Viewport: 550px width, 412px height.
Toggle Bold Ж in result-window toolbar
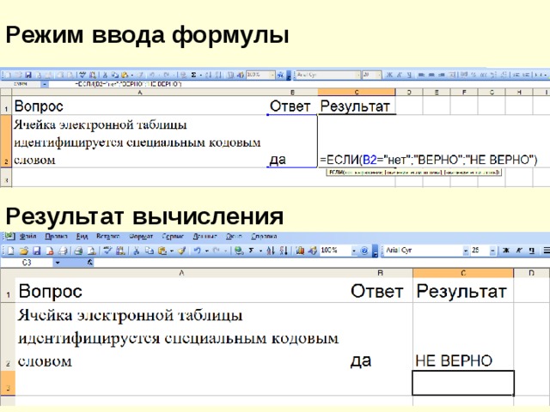click(x=506, y=251)
